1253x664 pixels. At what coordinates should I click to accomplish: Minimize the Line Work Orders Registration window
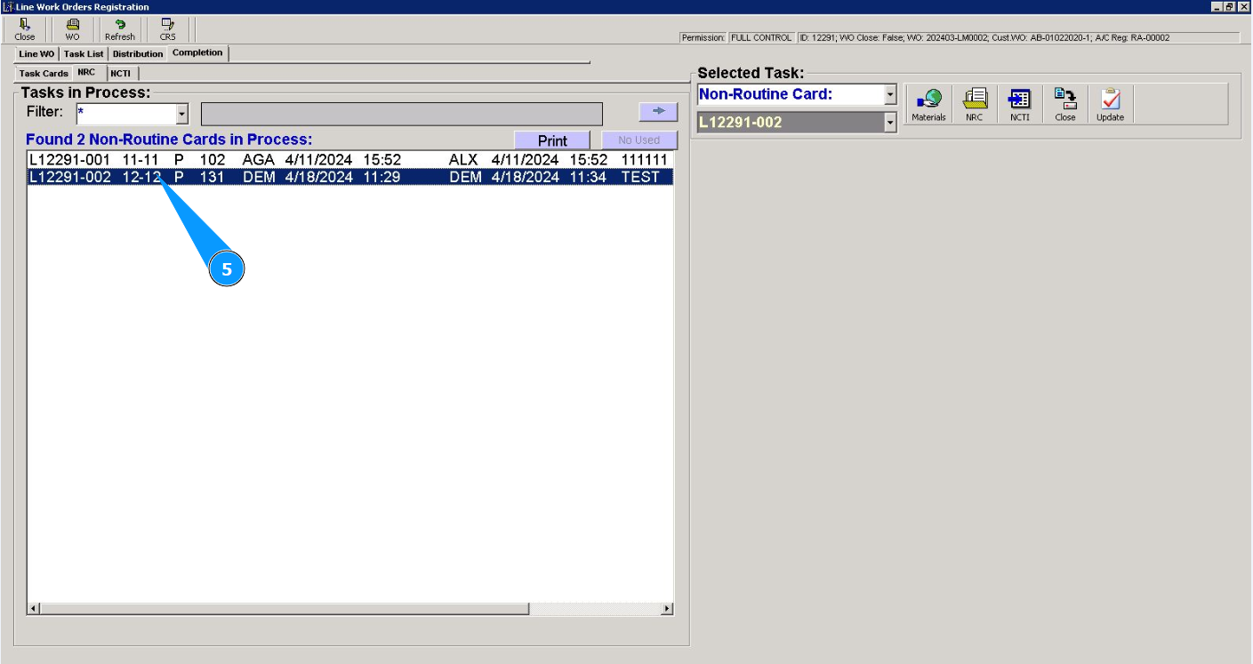[x=1217, y=6]
